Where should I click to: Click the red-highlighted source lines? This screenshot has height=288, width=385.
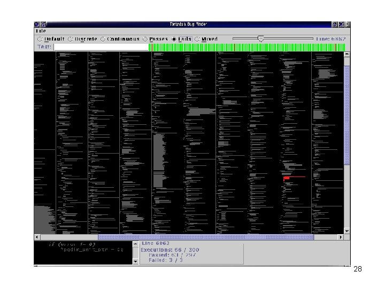(294, 178)
